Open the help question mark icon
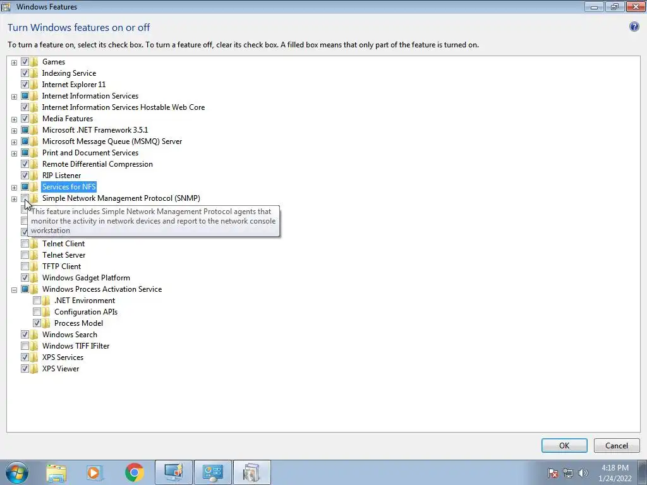The width and height of the screenshot is (647, 485). (634, 27)
